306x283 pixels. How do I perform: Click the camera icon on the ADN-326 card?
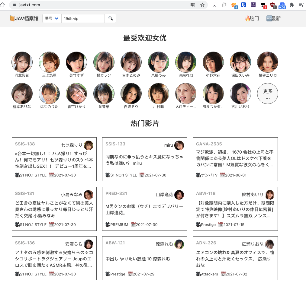point(198,274)
